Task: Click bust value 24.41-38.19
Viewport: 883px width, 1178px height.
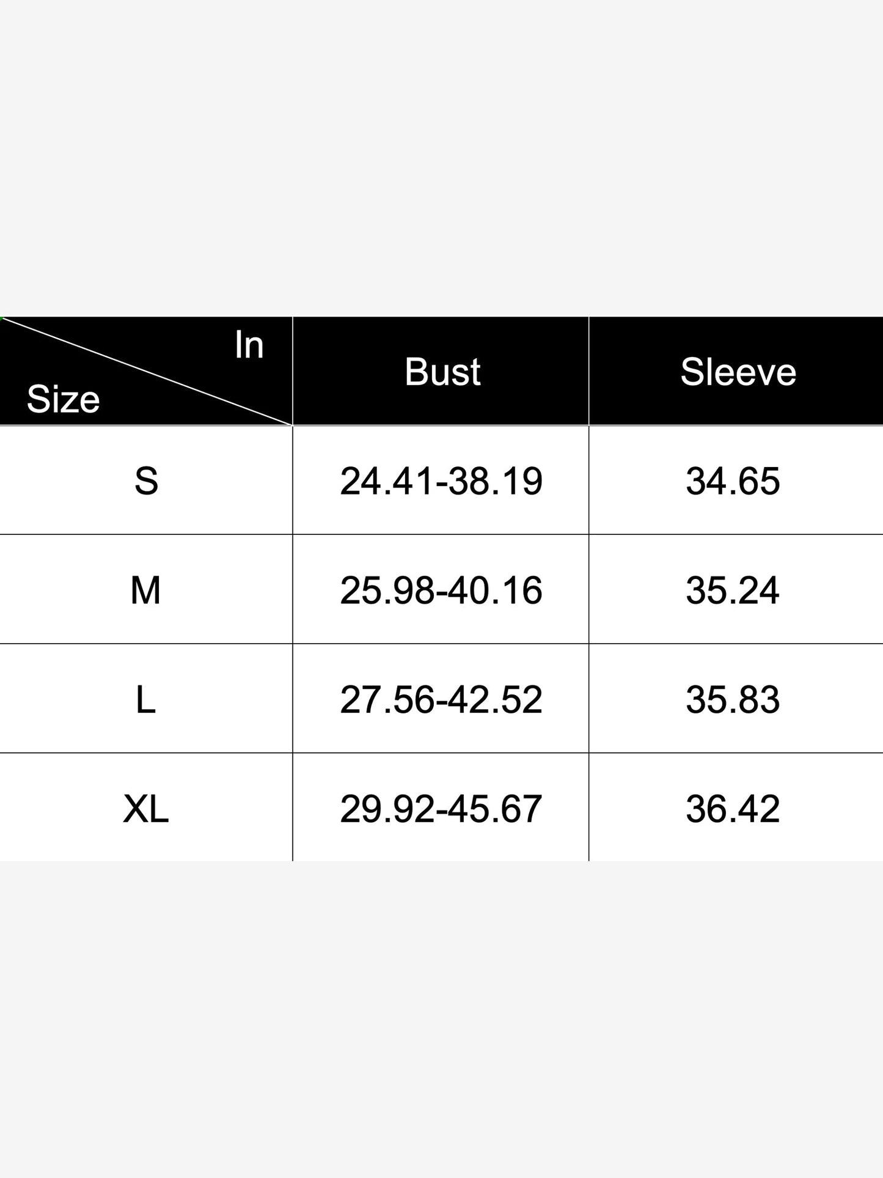Action: click(441, 480)
